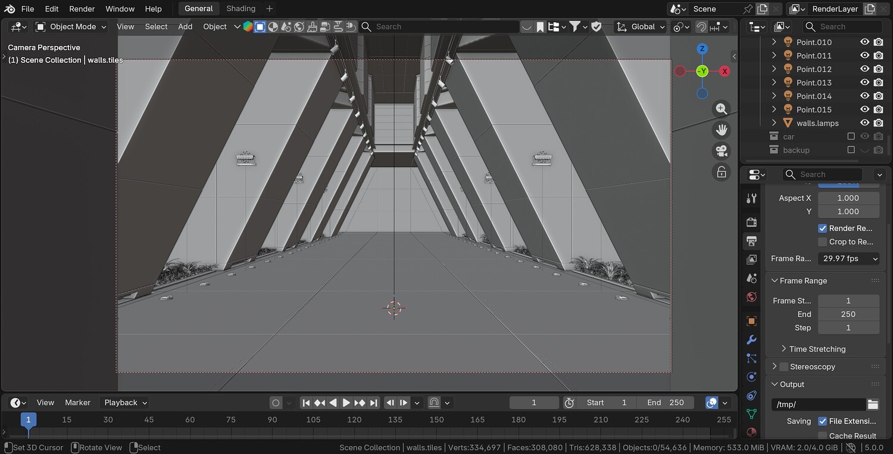
Task: Add a new workspace with the plus button
Action: (270, 8)
